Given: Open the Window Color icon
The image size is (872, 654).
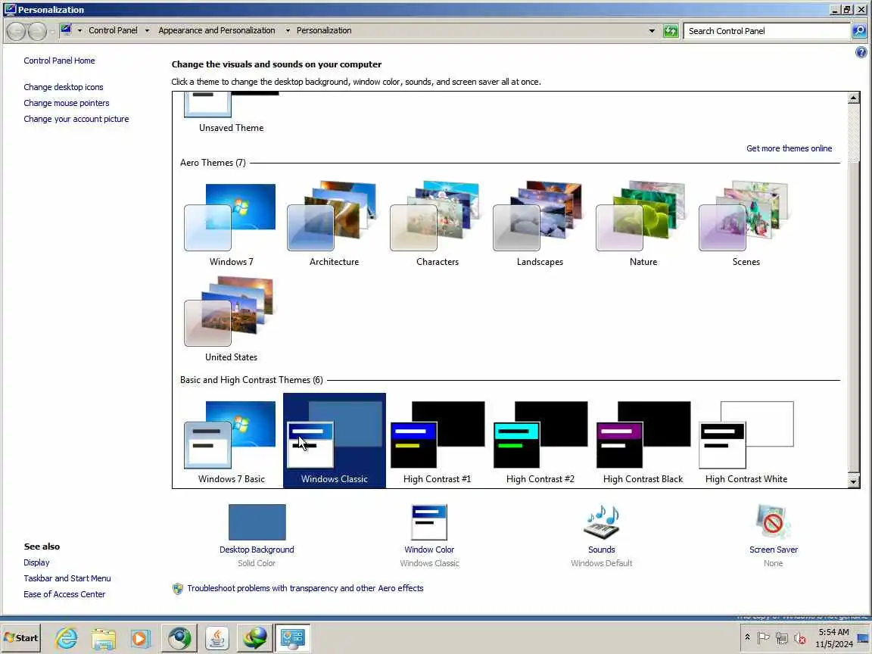Looking at the screenshot, I should 428,522.
